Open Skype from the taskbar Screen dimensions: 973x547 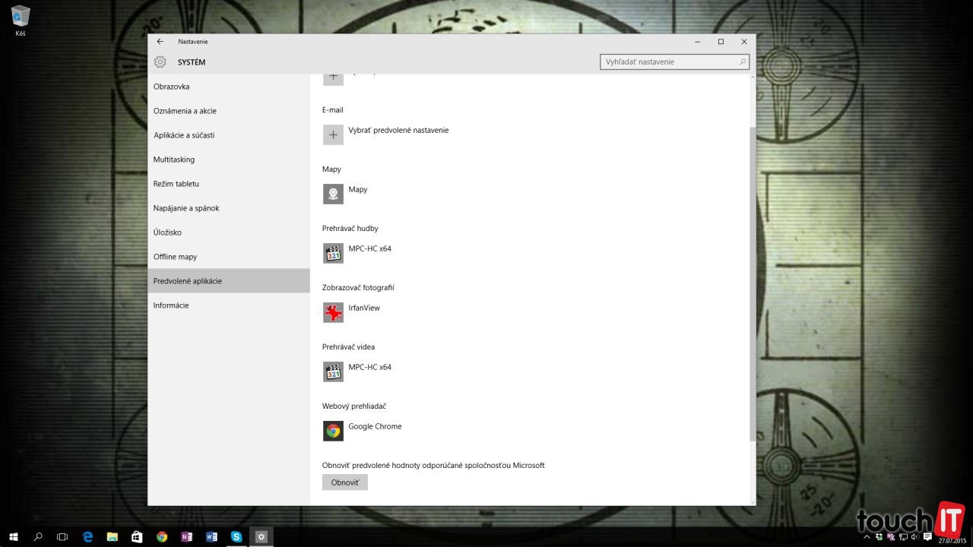236,536
